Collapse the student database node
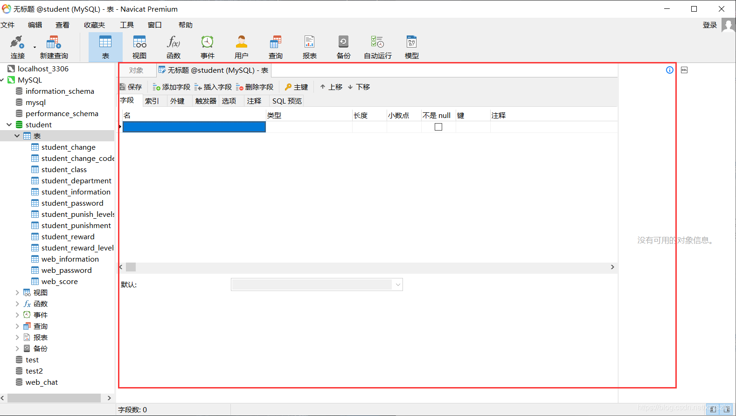Screen dimensions: 736x416 9,125
